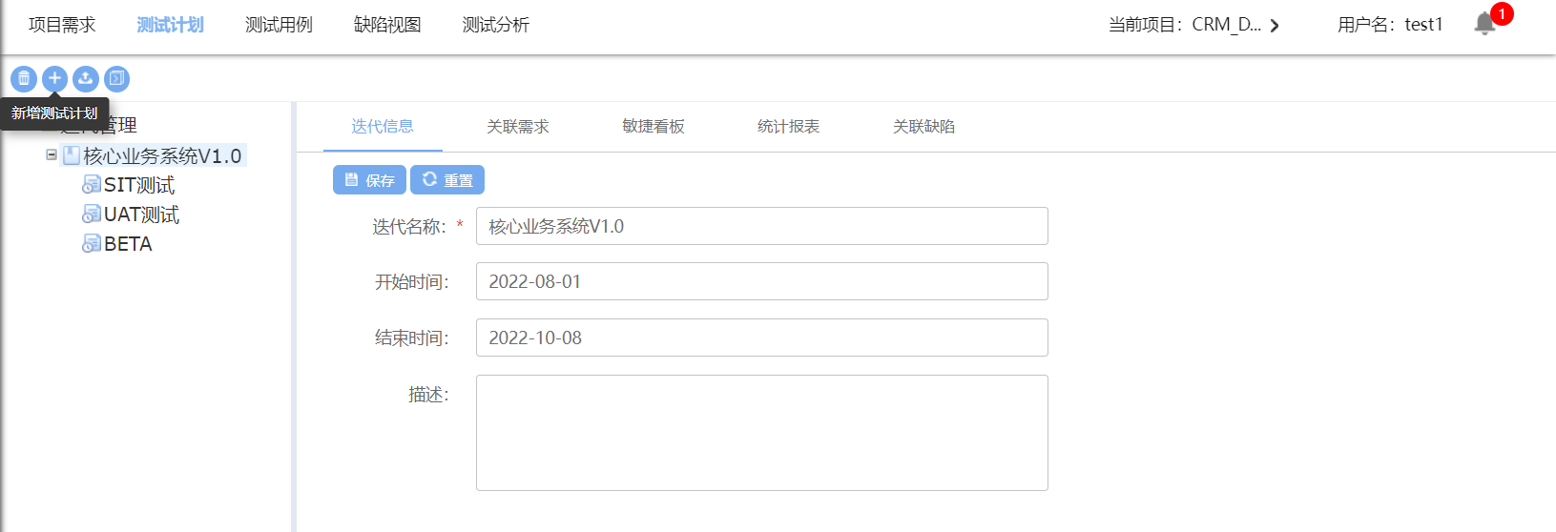
Task: Click the round upload icon
Action: [86, 78]
